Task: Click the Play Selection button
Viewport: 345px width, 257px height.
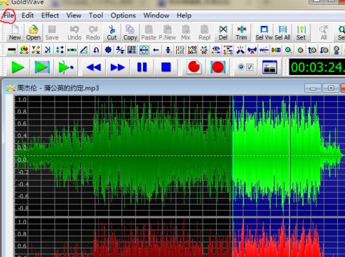Action: (42, 67)
